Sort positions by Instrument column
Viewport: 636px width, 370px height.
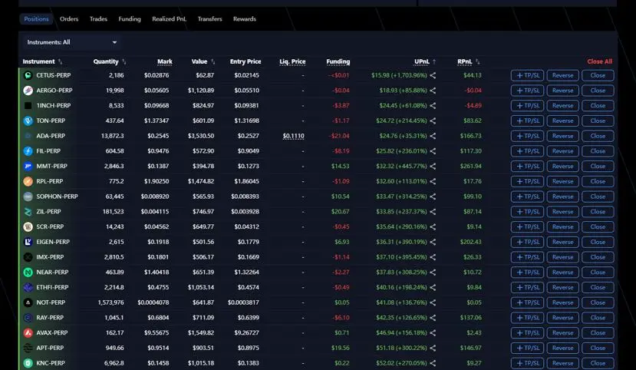click(x=42, y=61)
